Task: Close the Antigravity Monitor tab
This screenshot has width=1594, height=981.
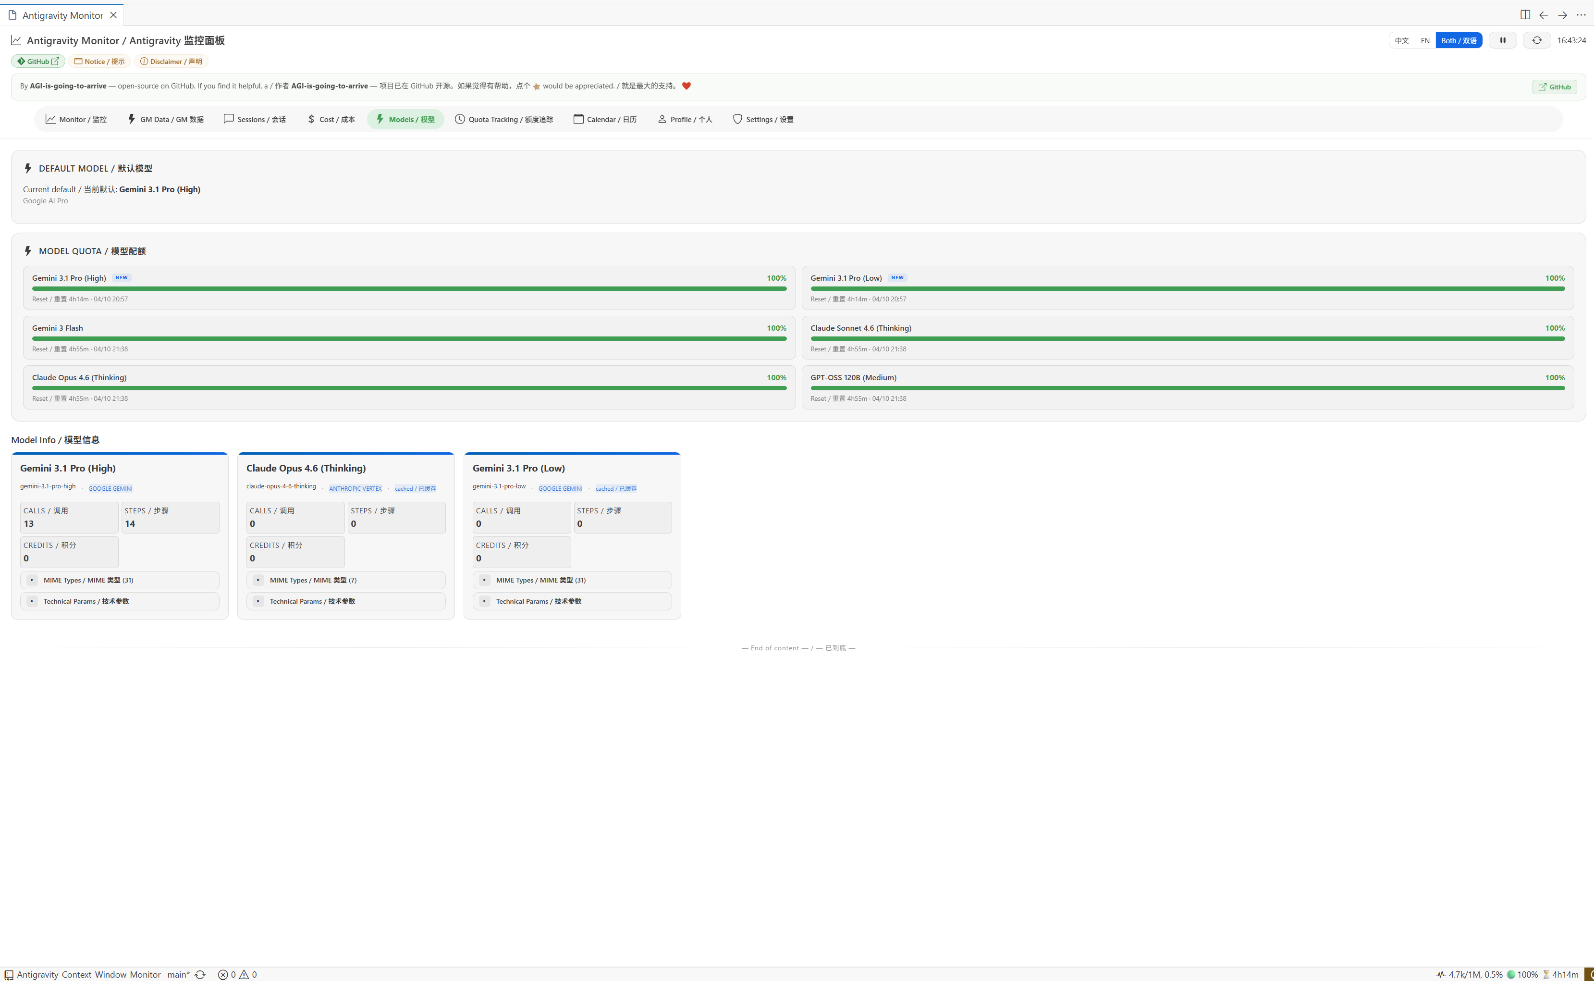Action: (113, 15)
